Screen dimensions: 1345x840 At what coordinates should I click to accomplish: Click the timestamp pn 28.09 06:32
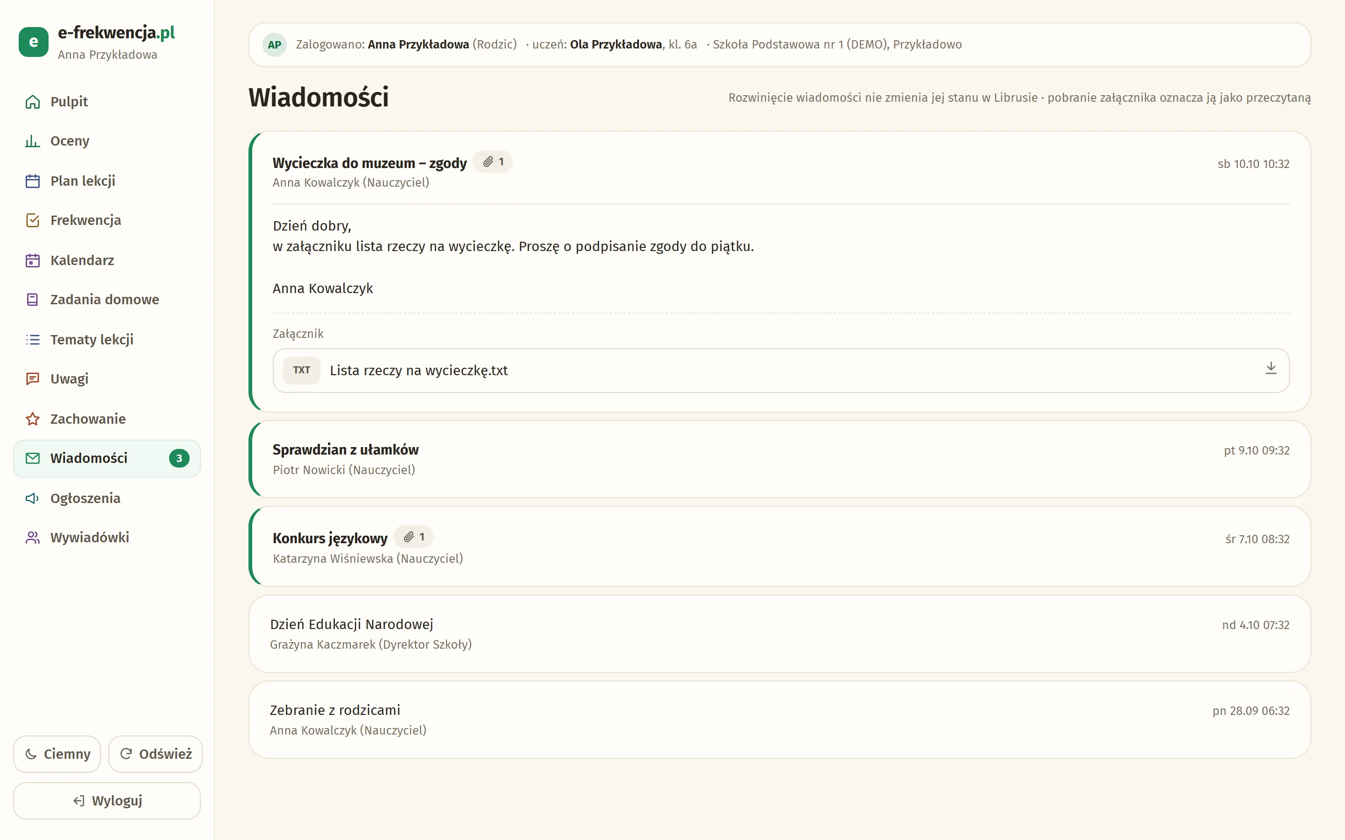pos(1251,711)
